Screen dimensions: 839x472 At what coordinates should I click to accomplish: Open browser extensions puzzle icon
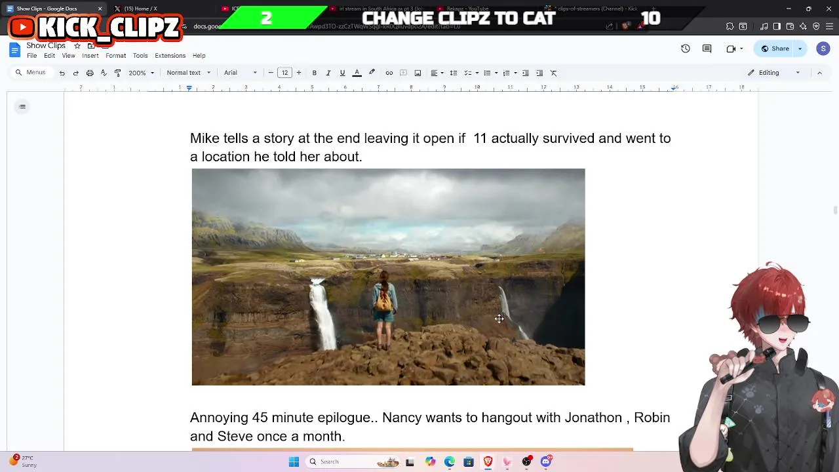click(730, 26)
